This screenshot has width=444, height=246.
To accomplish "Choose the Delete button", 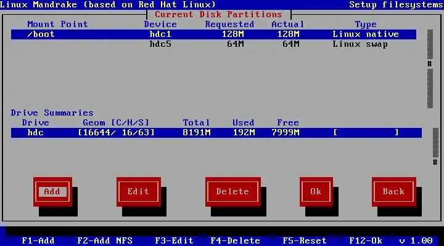I will pos(232,192).
